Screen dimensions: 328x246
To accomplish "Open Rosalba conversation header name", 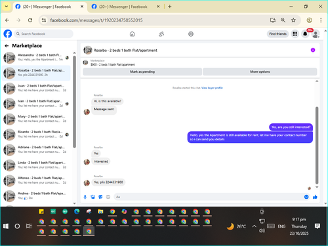I will (125, 51).
